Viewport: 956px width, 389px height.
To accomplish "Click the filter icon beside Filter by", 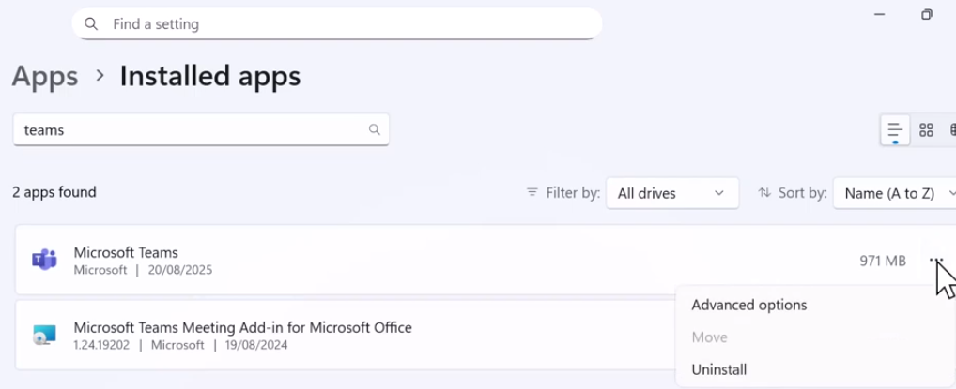I will click(x=532, y=192).
